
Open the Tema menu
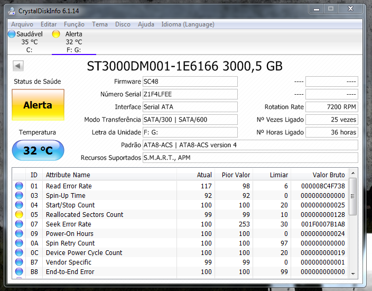click(x=100, y=24)
